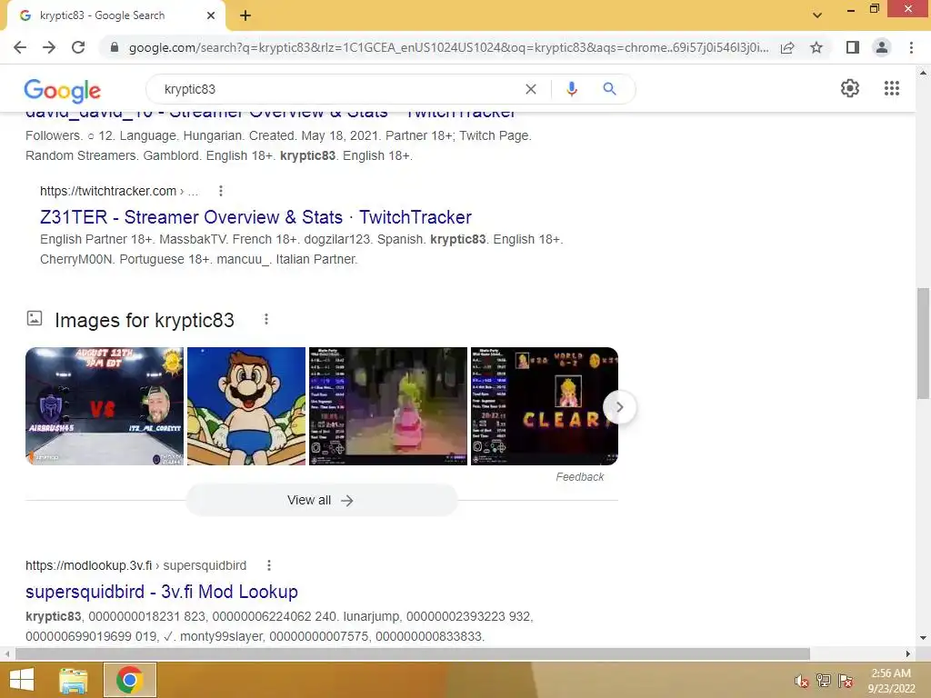Click the View all images button
931x698 pixels.
pos(321,501)
